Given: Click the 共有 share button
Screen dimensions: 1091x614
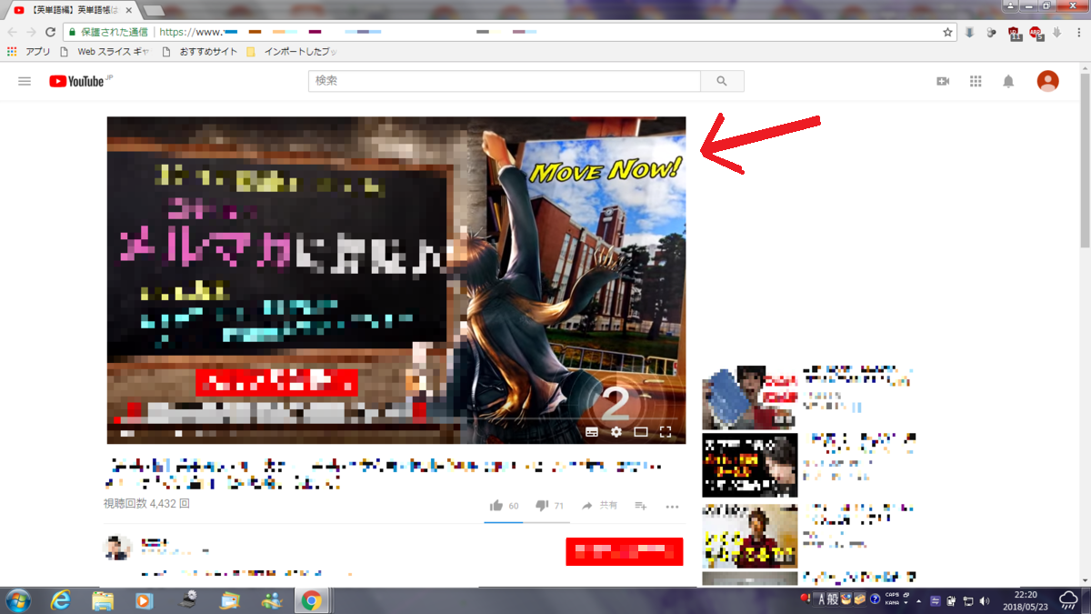Looking at the screenshot, I should (599, 506).
